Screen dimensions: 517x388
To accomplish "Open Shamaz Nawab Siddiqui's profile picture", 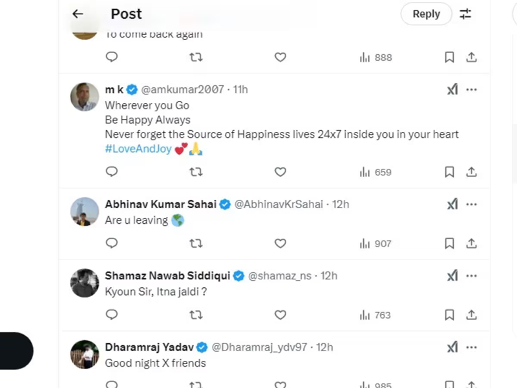I will pyautogui.click(x=85, y=283).
